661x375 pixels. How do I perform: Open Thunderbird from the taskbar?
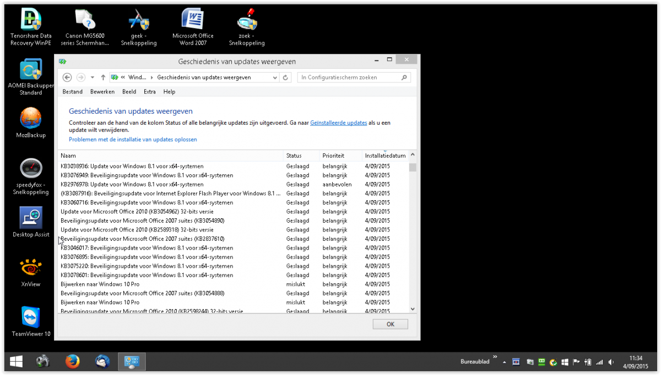pos(102,362)
